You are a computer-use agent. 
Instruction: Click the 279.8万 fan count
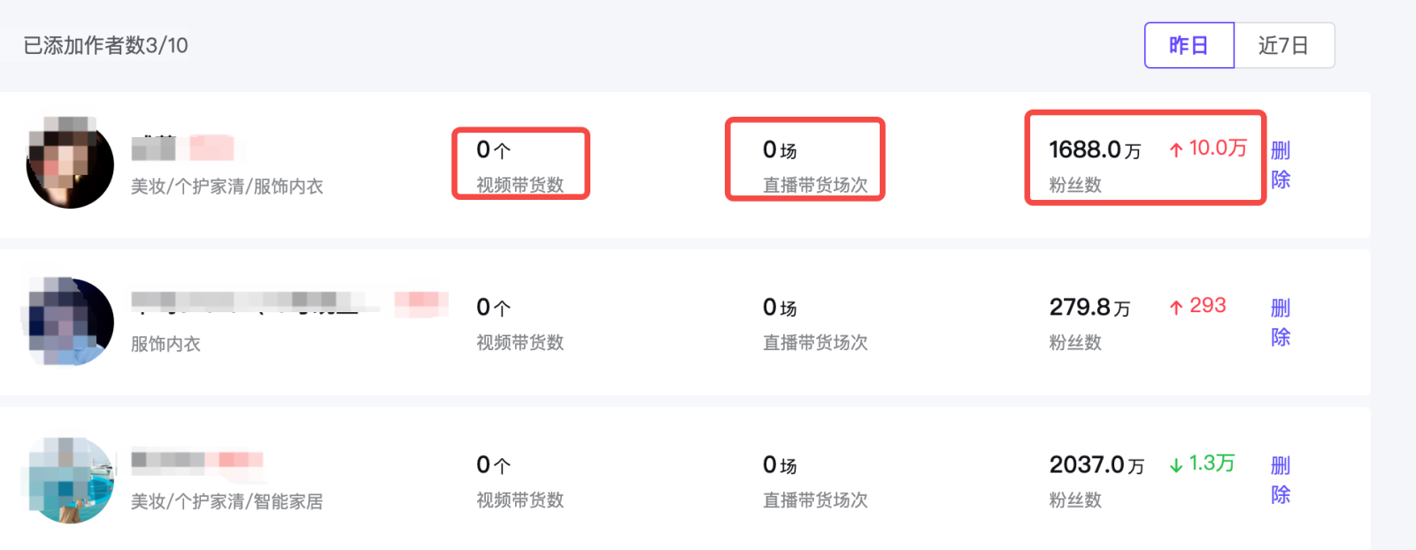click(x=1089, y=307)
